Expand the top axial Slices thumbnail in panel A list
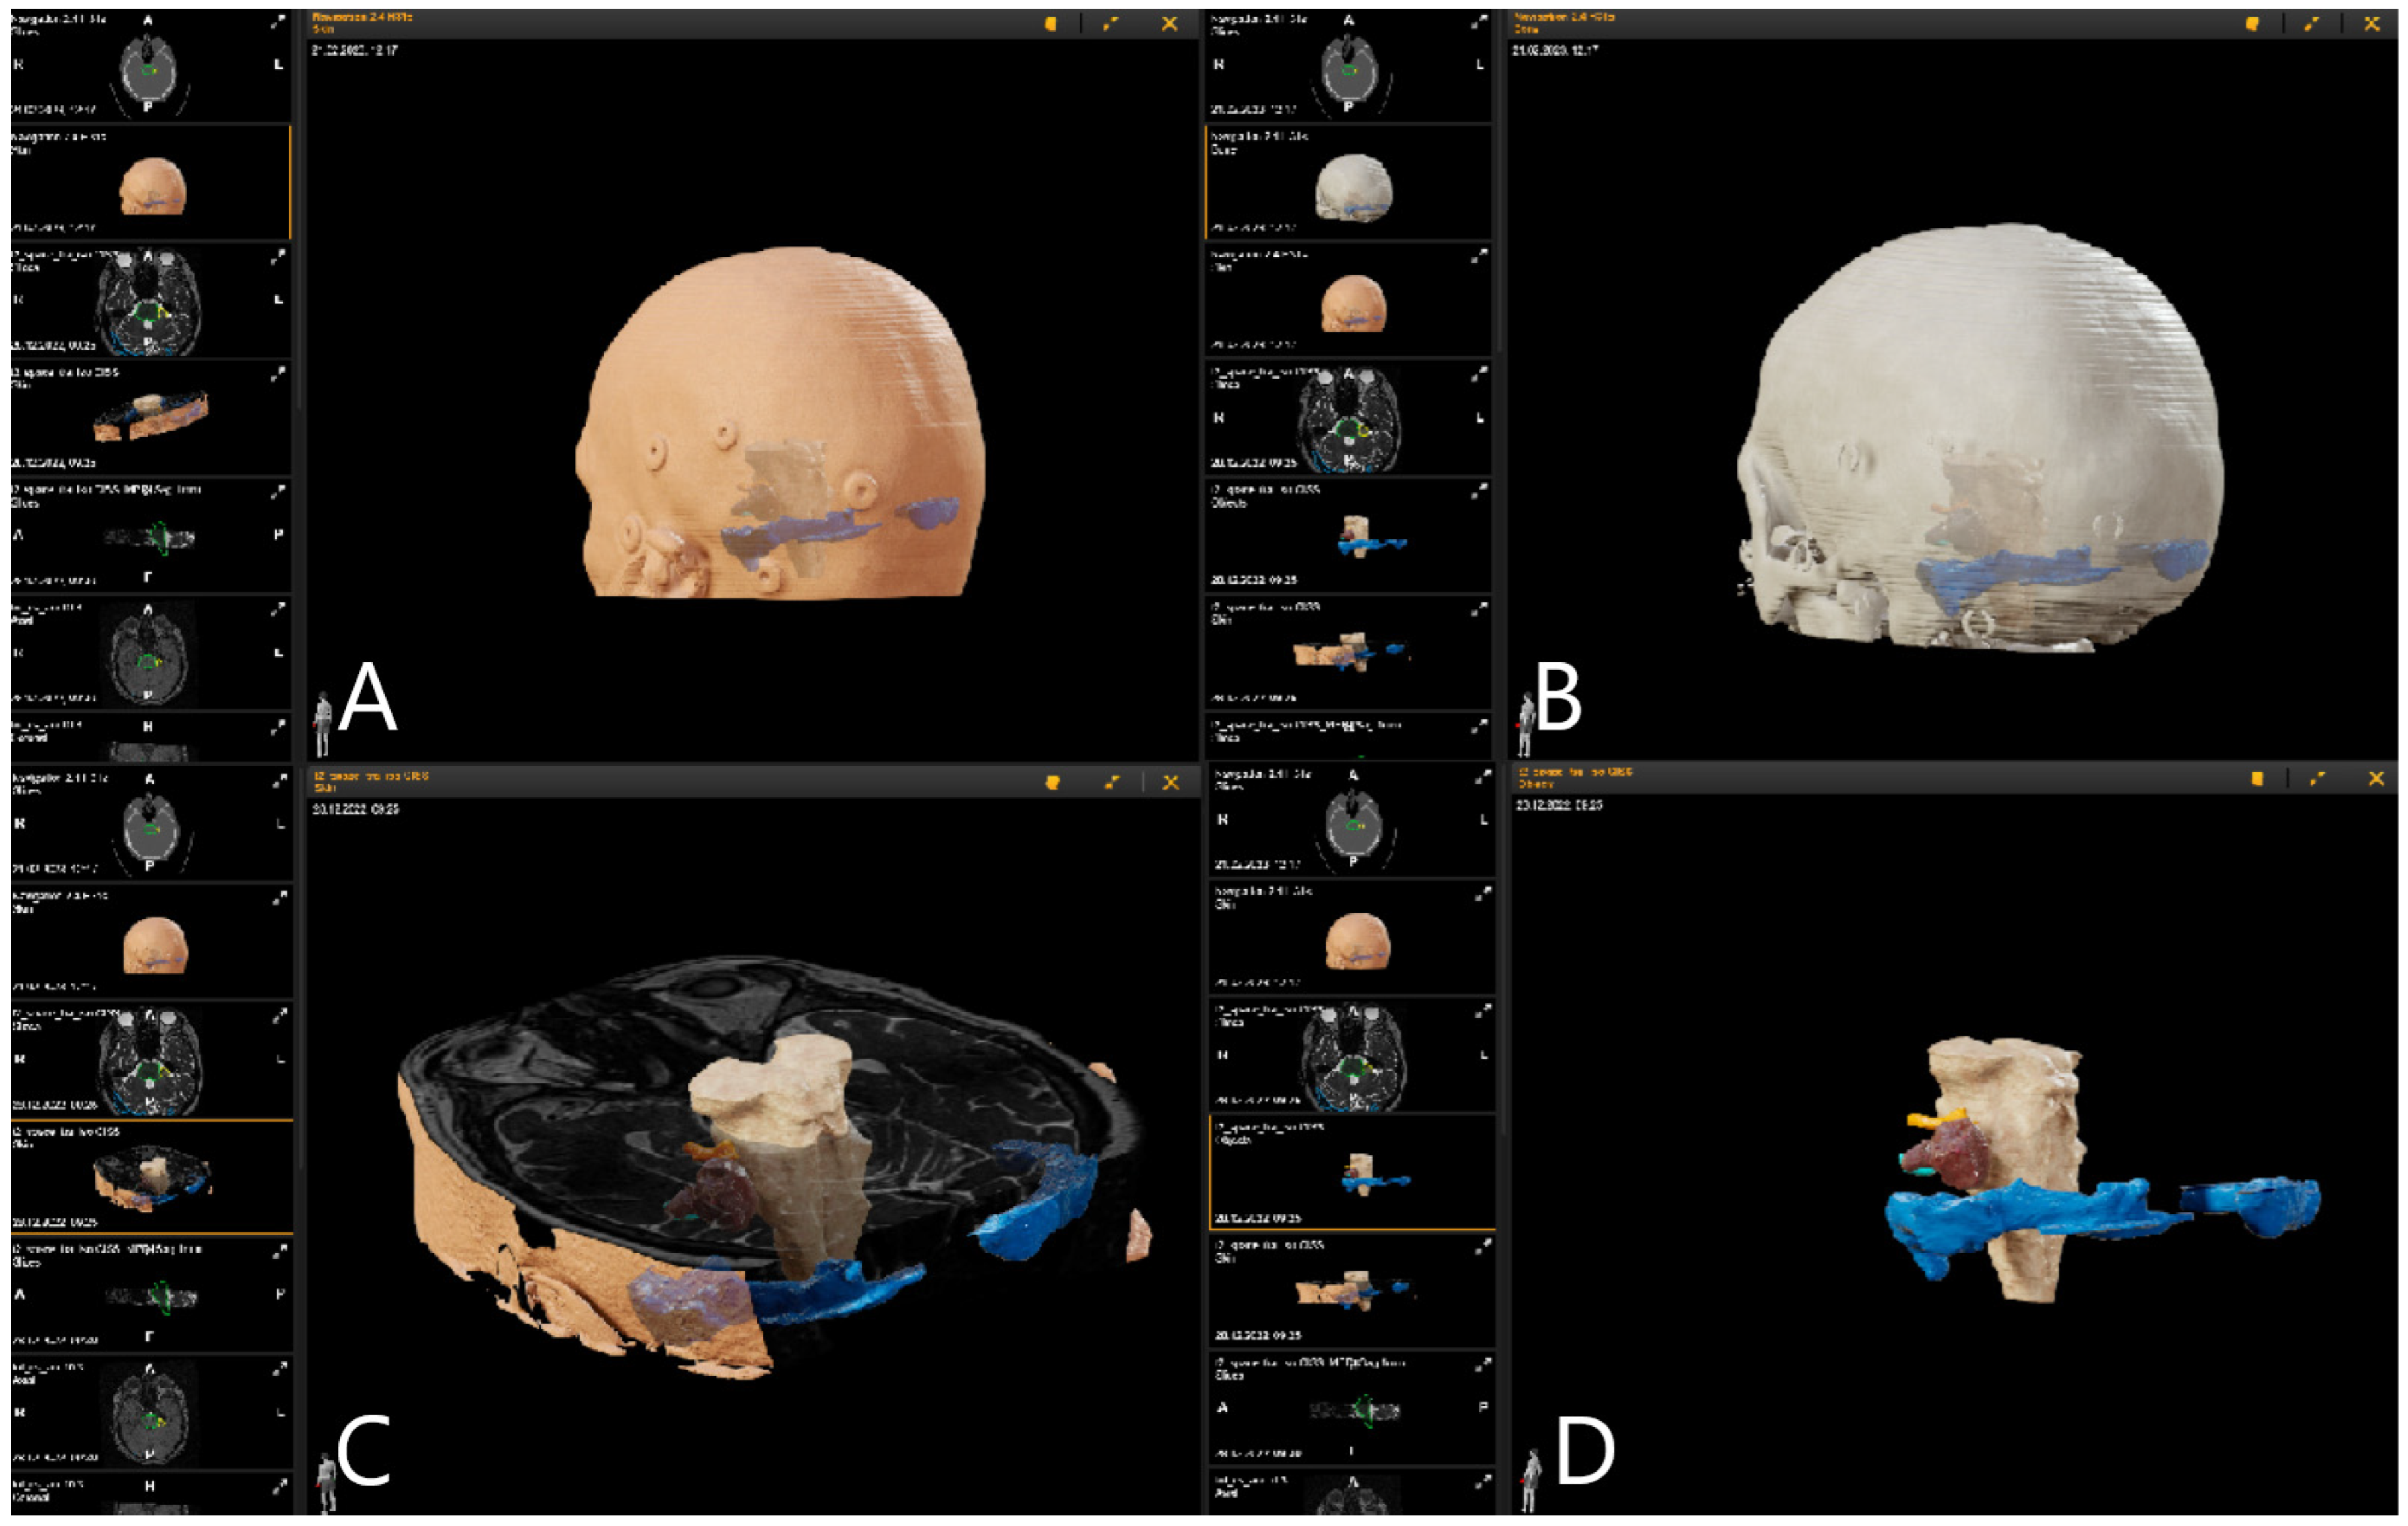Image resolution: width=2408 pixels, height=1526 pixels. 277,22
